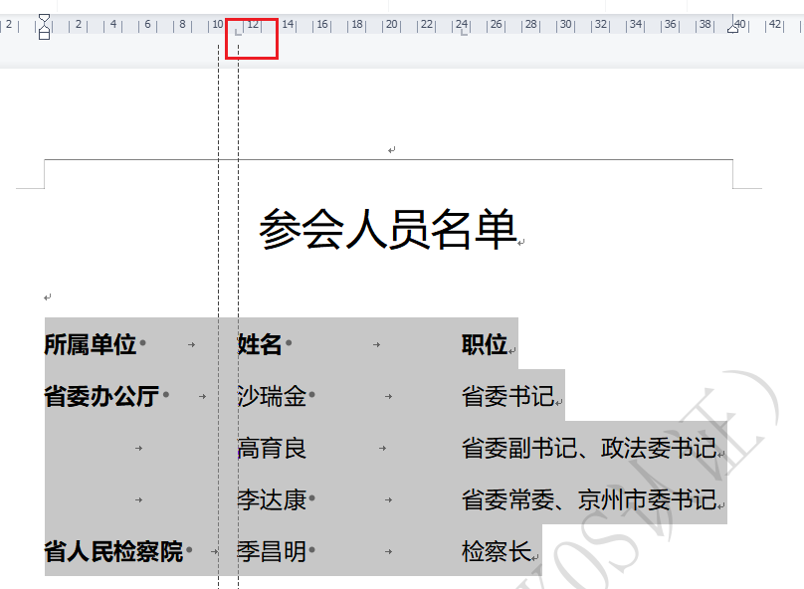Select the tab stop near ruler mark 24
Image resolution: width=804 pixels, height=589 pixels.
464,32
